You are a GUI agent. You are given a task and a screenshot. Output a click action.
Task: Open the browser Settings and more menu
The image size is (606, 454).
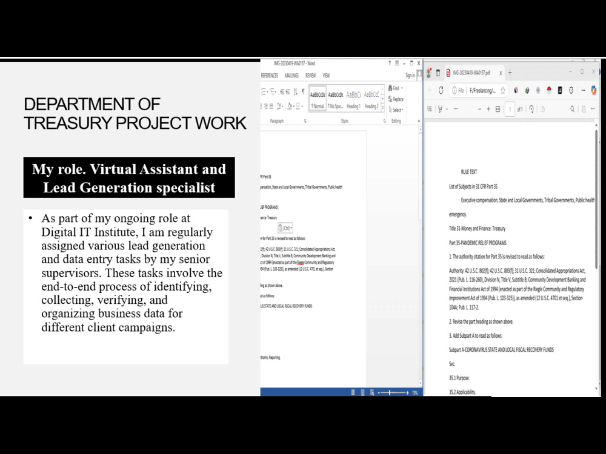coord(583,90)
